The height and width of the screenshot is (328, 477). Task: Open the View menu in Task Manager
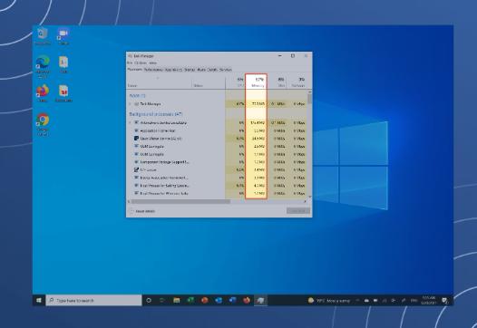pos(152,63)
